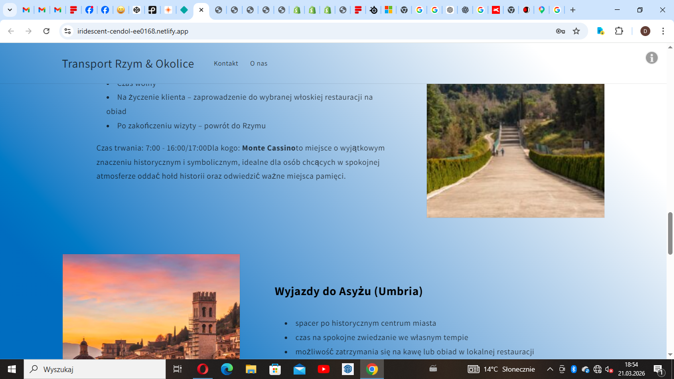Bookmark this page with the star icon
Screen dimensions: 674x379
tap(576, 31)
